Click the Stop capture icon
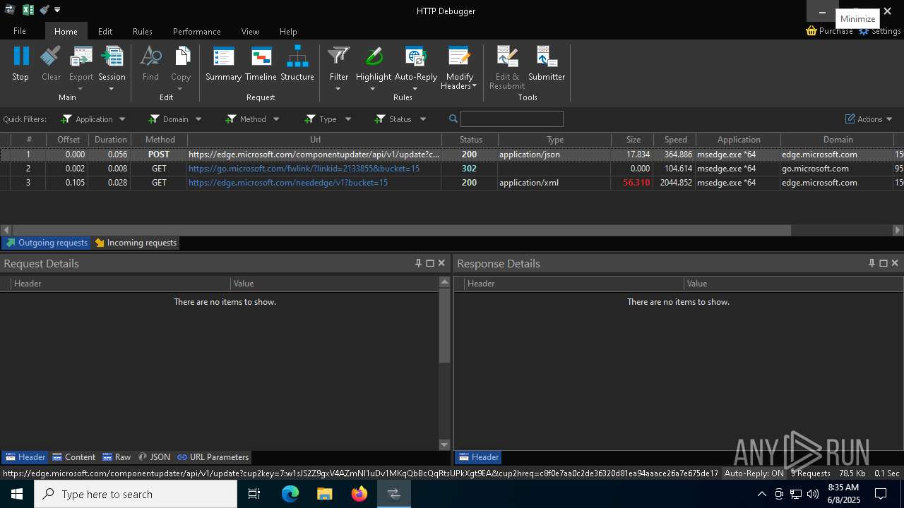This screenshot has width=904, height=508. tap(21, 56)
